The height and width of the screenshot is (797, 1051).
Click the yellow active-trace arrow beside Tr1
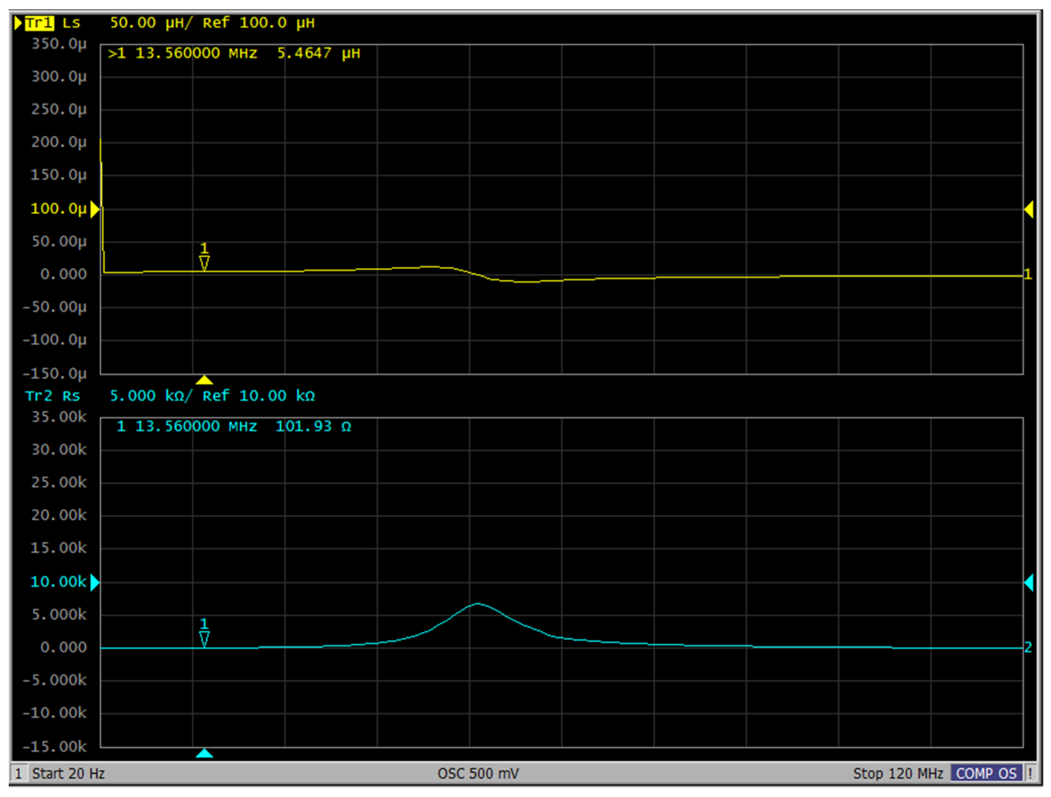(18, 23)
